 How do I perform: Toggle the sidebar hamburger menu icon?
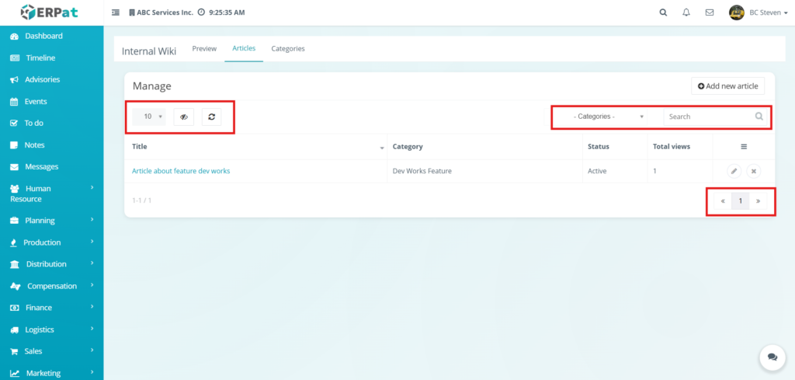tap(116, 12)
